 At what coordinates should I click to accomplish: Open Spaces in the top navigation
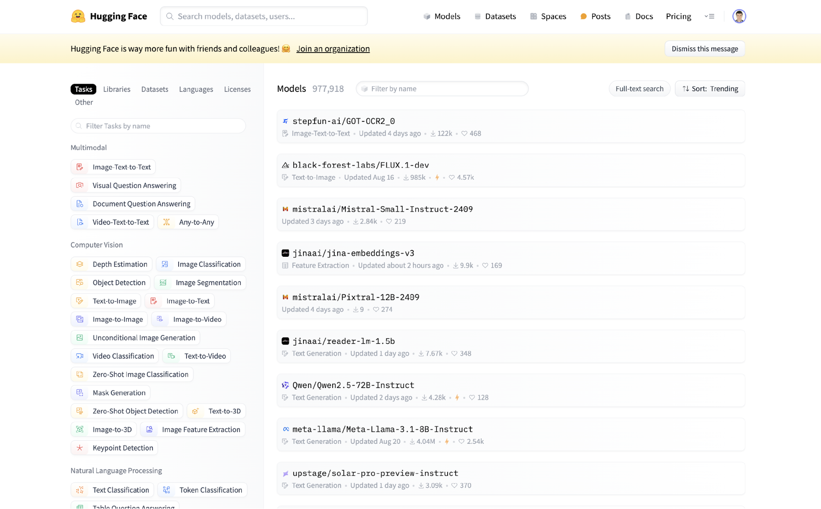(548, 16)
